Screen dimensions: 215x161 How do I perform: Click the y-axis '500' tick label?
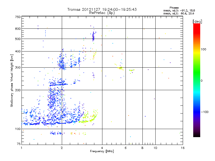(x=18, y=39)
